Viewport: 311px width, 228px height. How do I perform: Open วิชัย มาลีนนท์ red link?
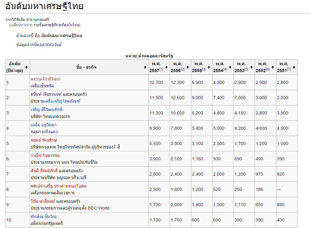43,201
